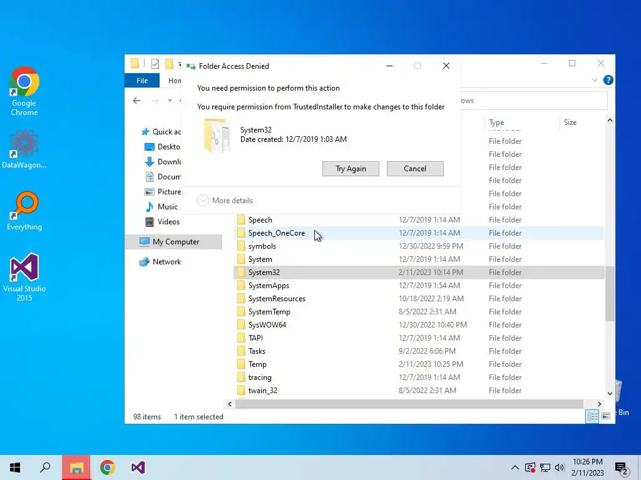Click the vertical scrollbar up arrow
This screenshot has height=480, width=641.
click(610, 120)
